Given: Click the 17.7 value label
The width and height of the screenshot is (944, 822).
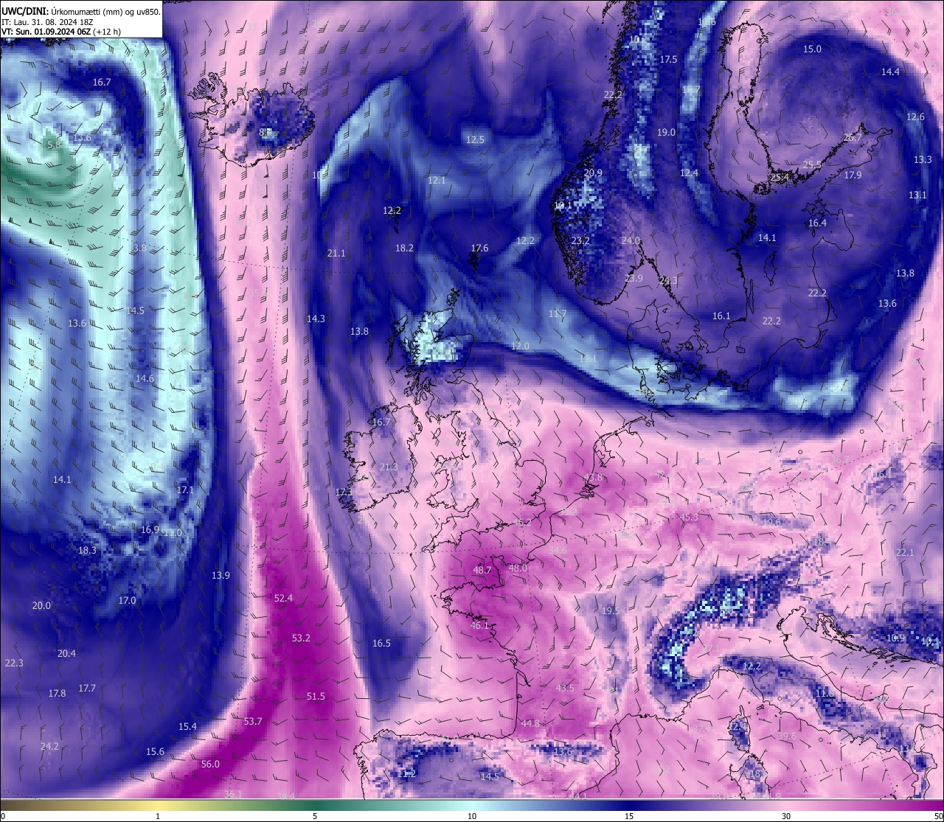Looking at the screenshot, I should 87,688.
